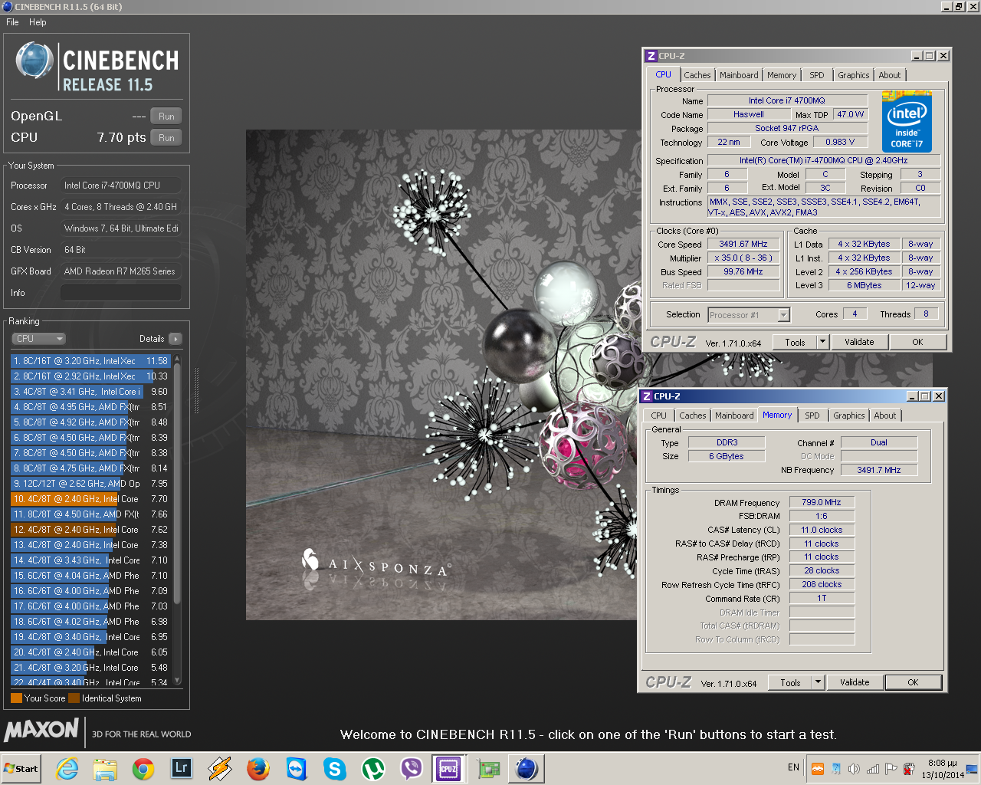
Task: Click Validate in CPU-Z CPU window
Action: pyautogui.click(x=859, y=342)
